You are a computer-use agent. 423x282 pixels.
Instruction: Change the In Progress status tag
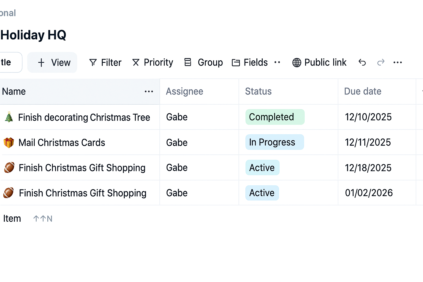[274, 142]
